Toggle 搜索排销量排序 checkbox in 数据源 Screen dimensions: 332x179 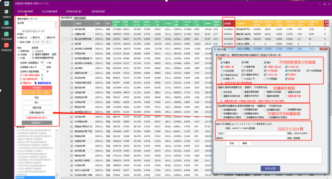pos(33,58)
